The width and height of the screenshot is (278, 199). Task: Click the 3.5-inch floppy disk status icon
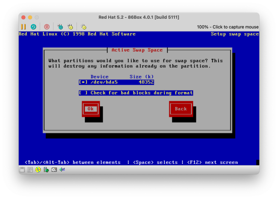click(x=22, y=170)
